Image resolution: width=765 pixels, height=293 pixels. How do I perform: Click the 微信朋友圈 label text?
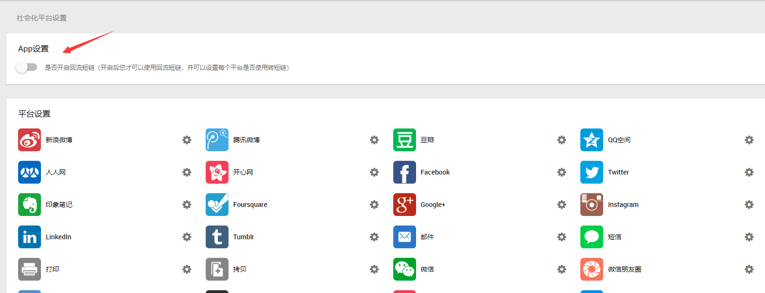pyautogui.click(x=625, y=269)
